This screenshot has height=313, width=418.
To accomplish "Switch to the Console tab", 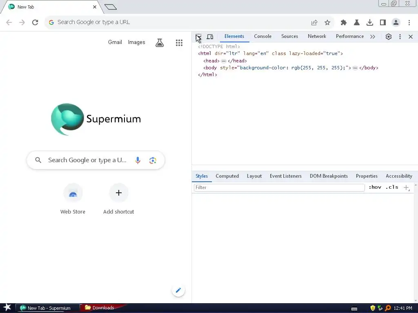I will 262,36.
